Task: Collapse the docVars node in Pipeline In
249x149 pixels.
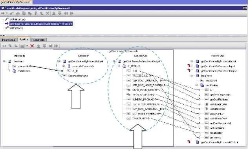Action: pyautogui.click(x=4, y=61)
